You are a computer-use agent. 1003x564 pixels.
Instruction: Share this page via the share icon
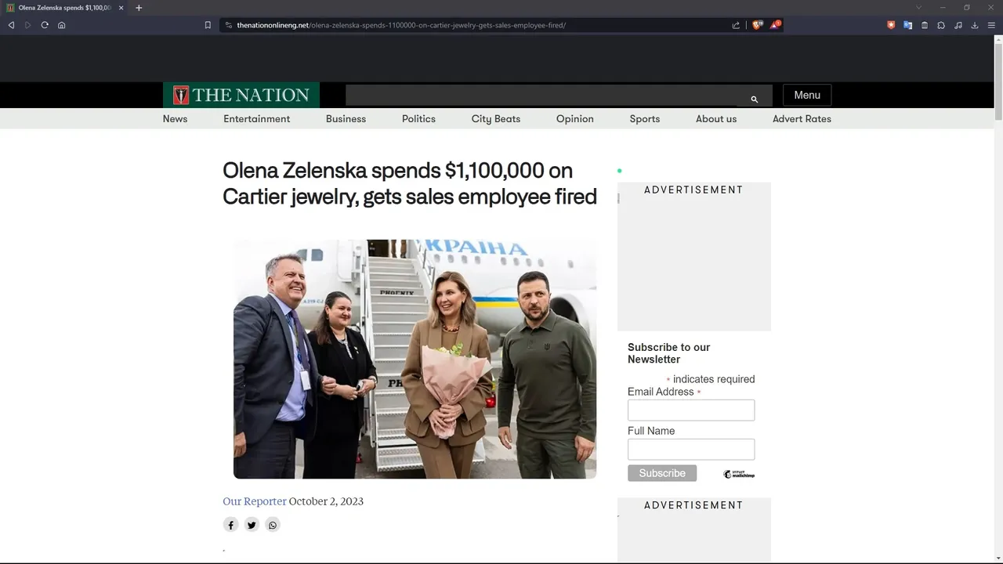point(736,25)
